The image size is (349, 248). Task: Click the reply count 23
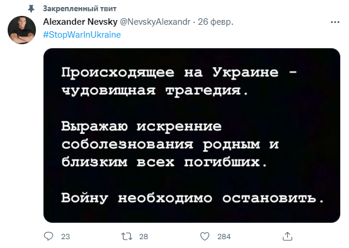[65, 237]
